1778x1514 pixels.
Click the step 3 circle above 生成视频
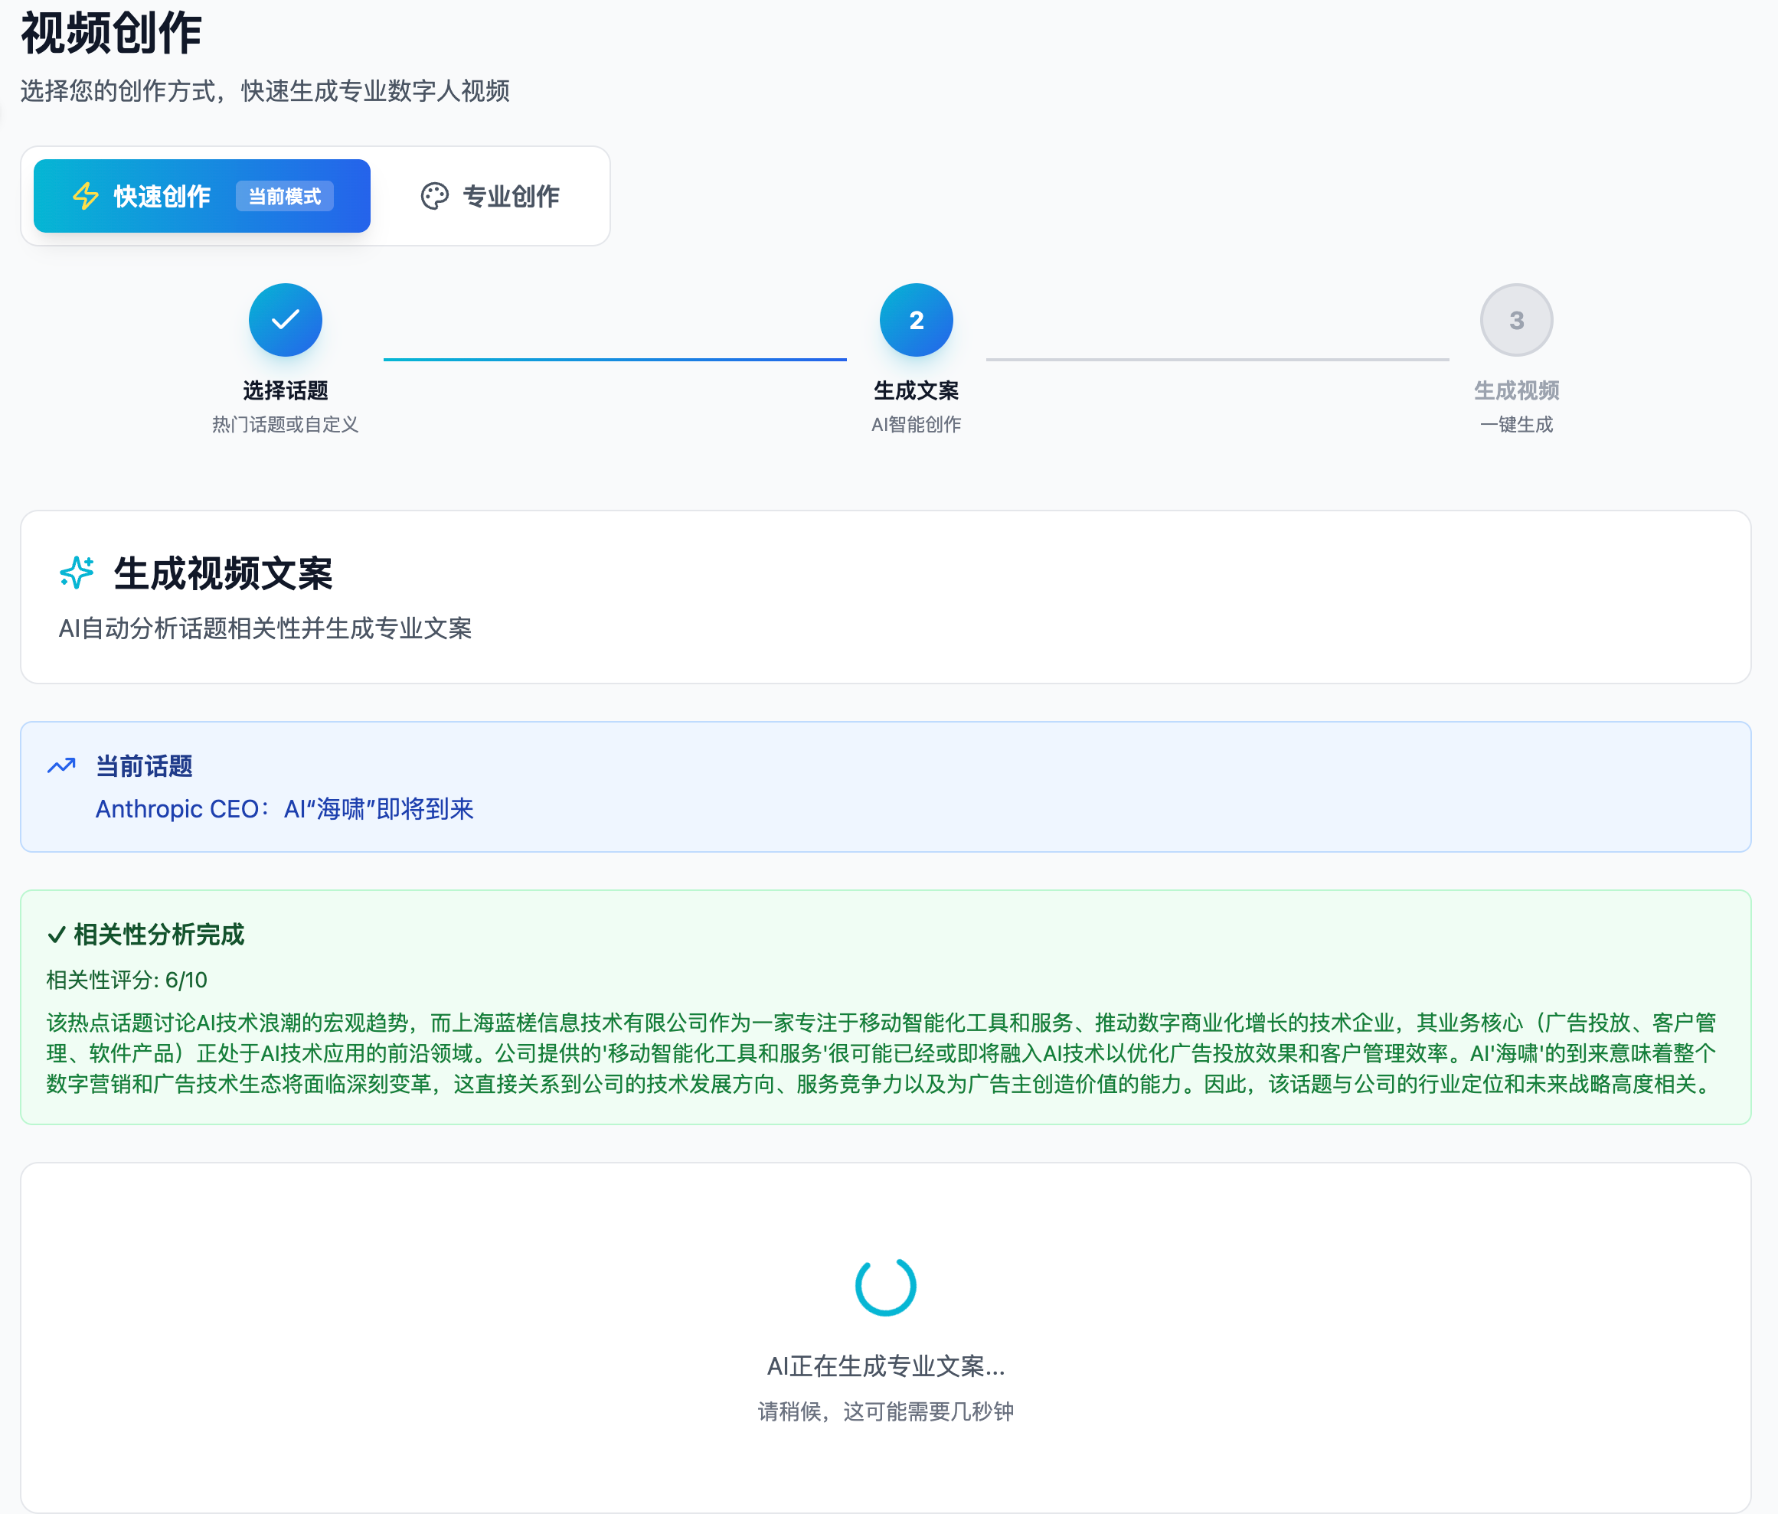click(1516, 319)
